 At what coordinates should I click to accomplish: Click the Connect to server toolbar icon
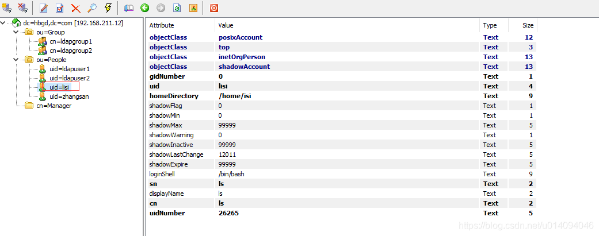(x=6, y=7)
